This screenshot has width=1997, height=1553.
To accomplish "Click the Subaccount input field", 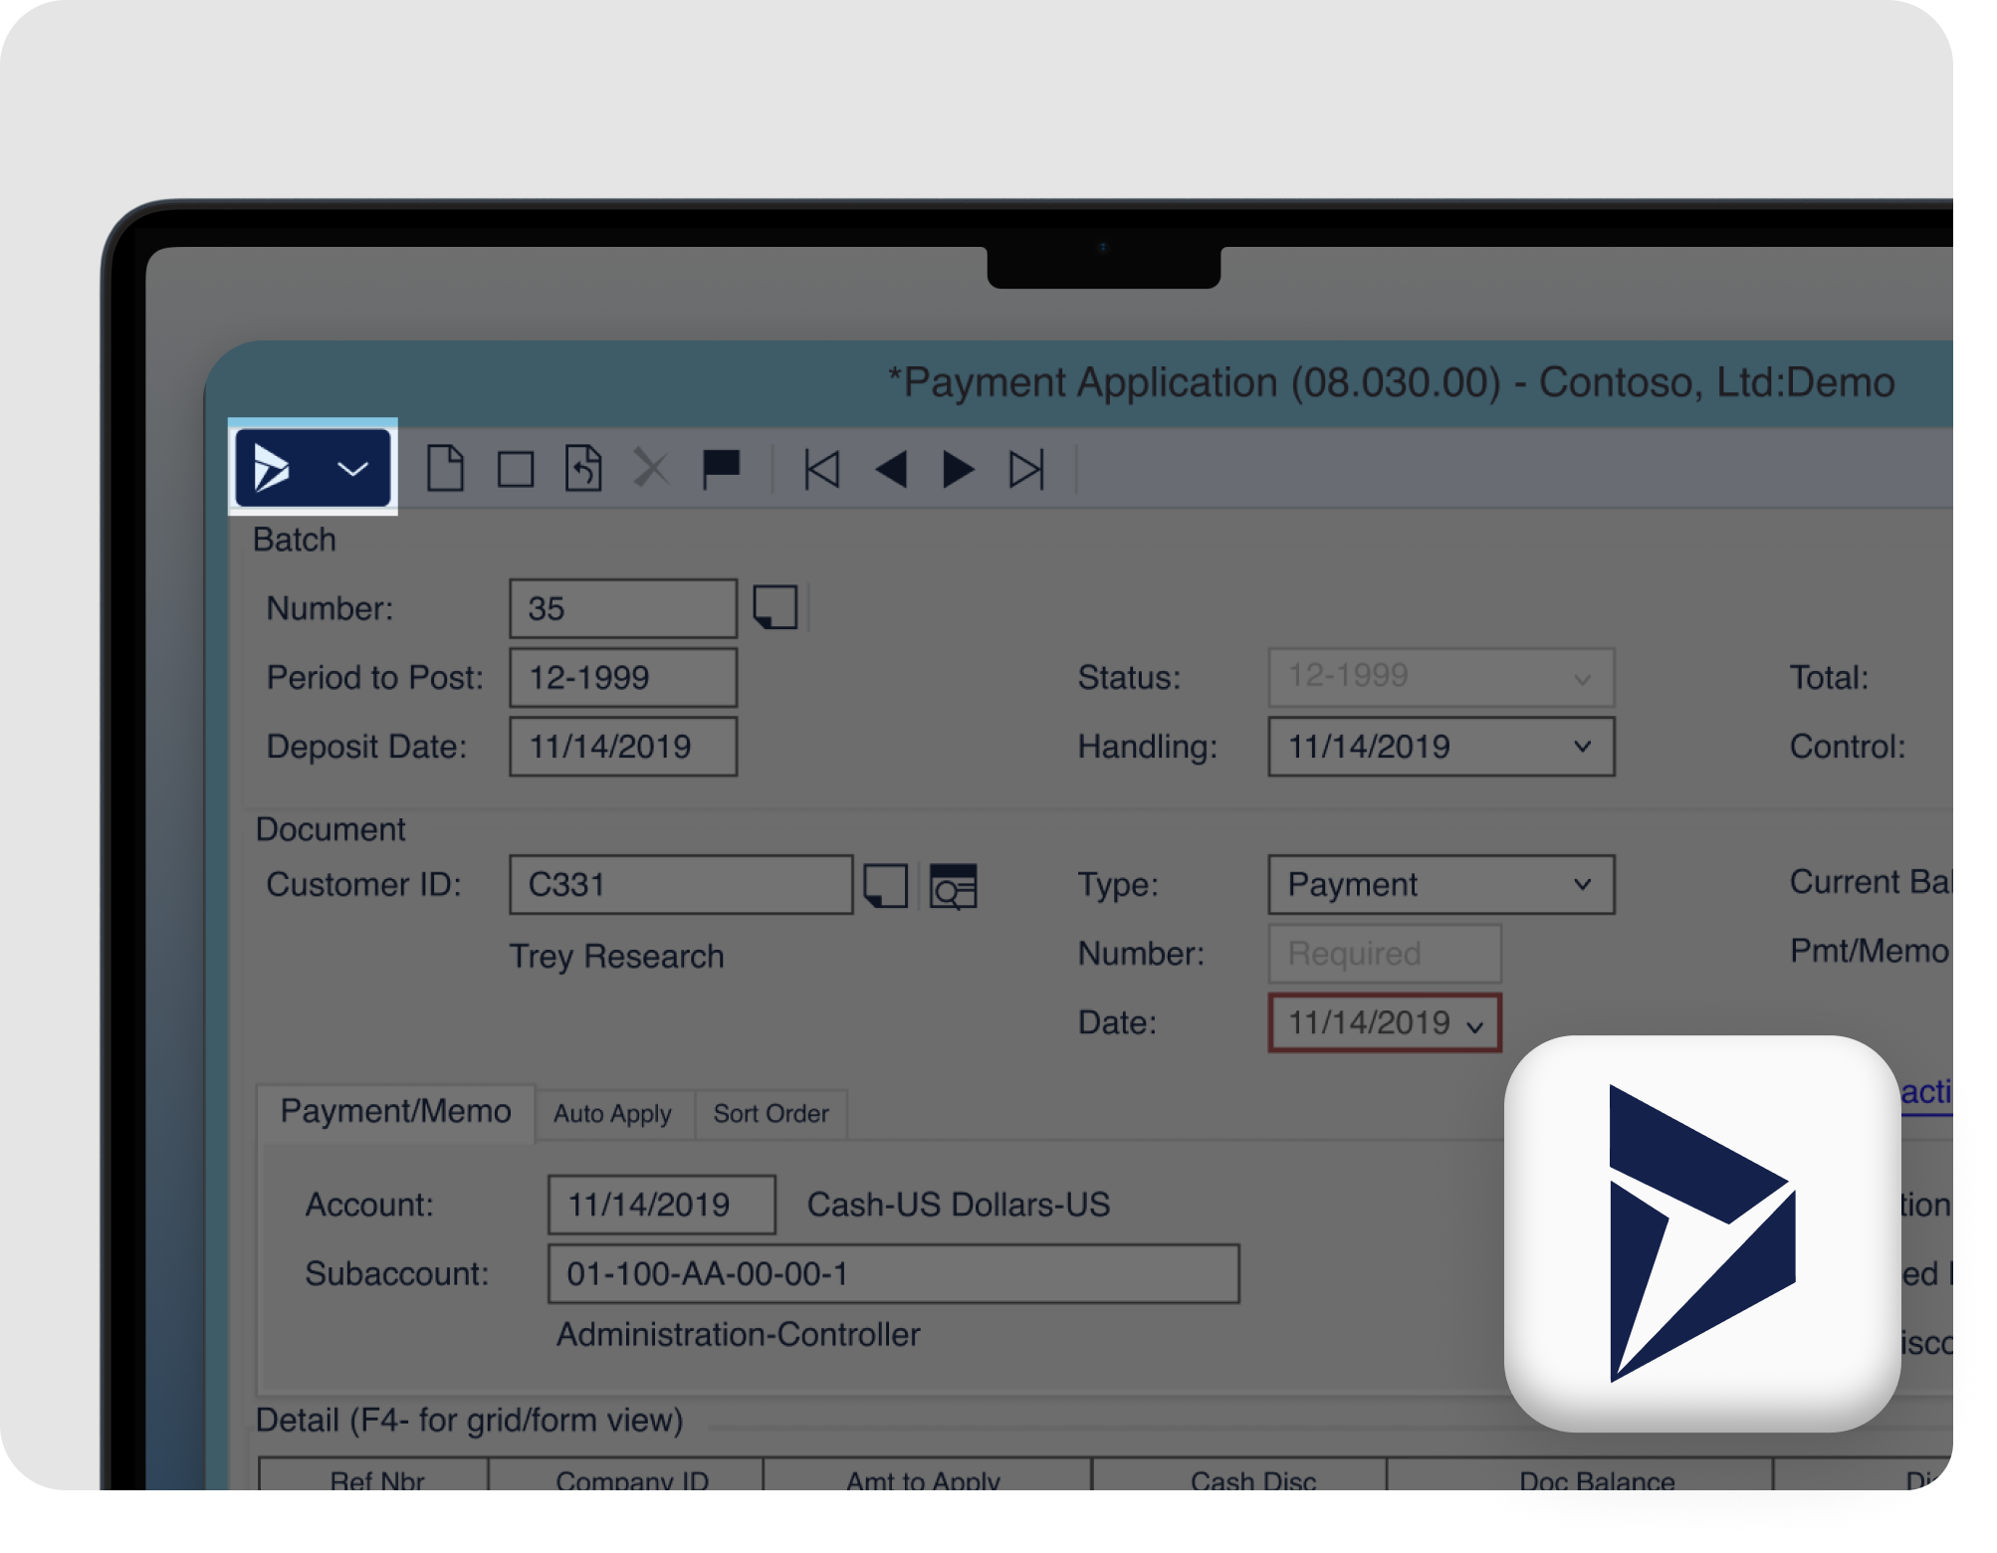I will [893, 1273].
